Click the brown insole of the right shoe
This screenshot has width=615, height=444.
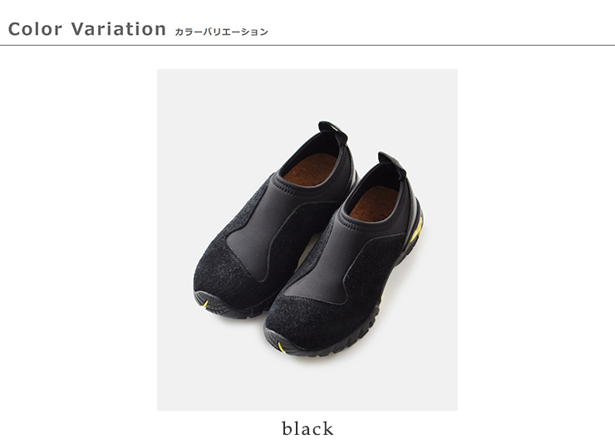pyautogui.click(x=373, y=202)
